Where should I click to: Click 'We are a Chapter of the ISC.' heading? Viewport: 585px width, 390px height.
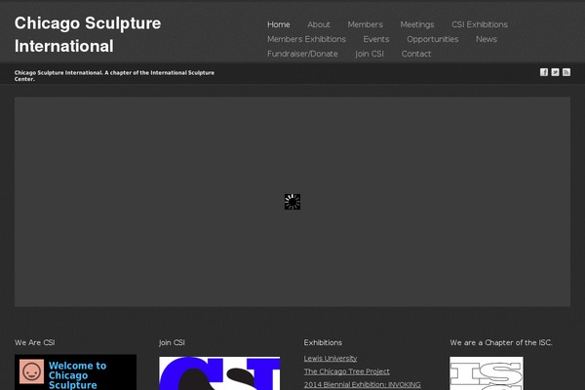tap(501, 342)
